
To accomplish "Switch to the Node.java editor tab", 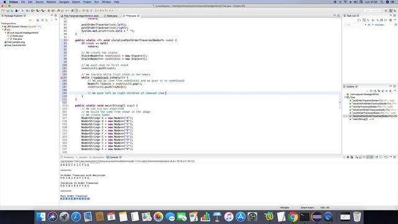I will pos(112,16).
